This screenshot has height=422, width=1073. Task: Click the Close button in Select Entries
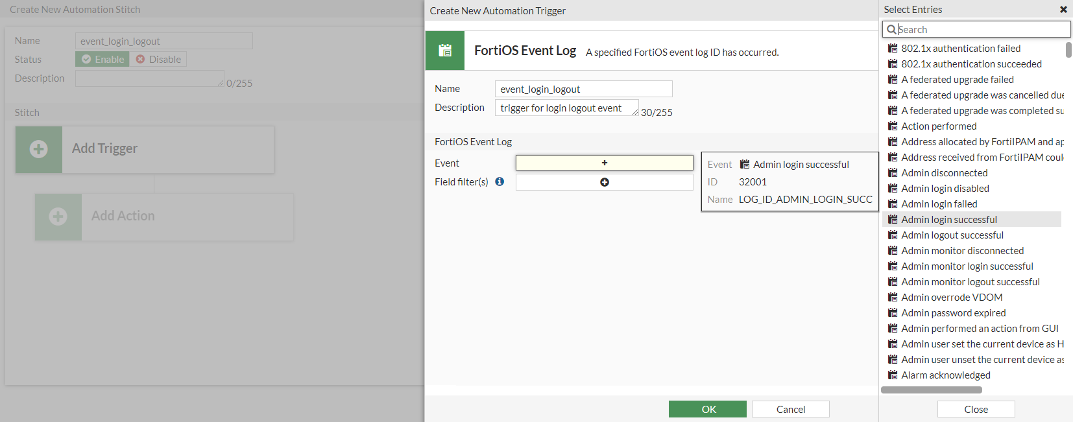click(976, 409)
